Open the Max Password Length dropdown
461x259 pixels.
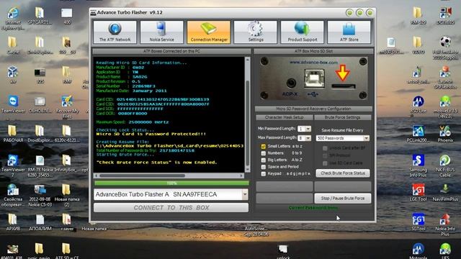pyautogui.click(x=308, y=137)
